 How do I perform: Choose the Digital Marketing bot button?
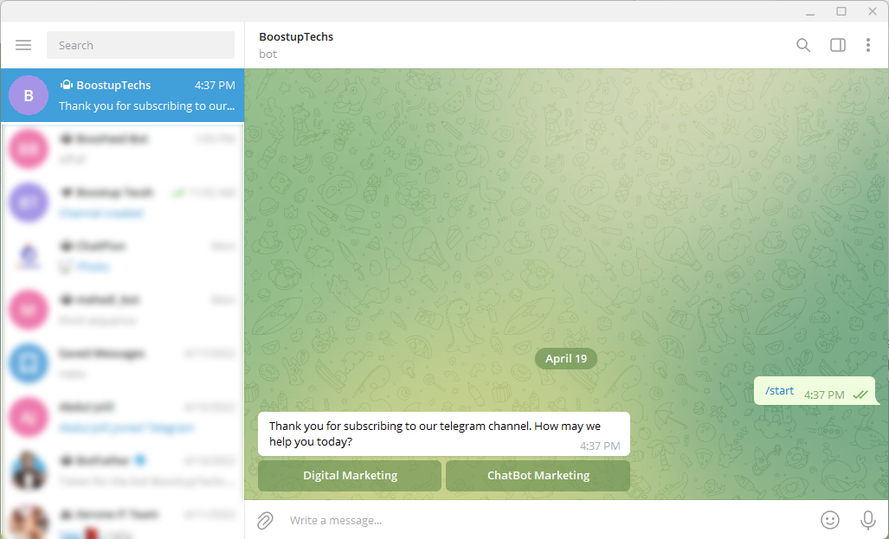pyautogui.click(x=350, y=476)
